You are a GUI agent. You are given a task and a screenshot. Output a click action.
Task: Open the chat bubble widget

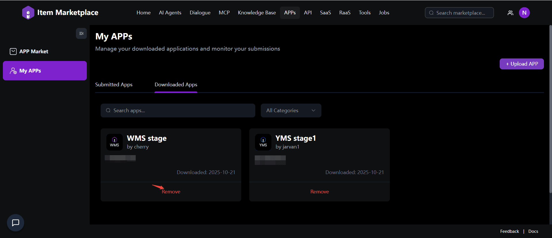[16, 222]
